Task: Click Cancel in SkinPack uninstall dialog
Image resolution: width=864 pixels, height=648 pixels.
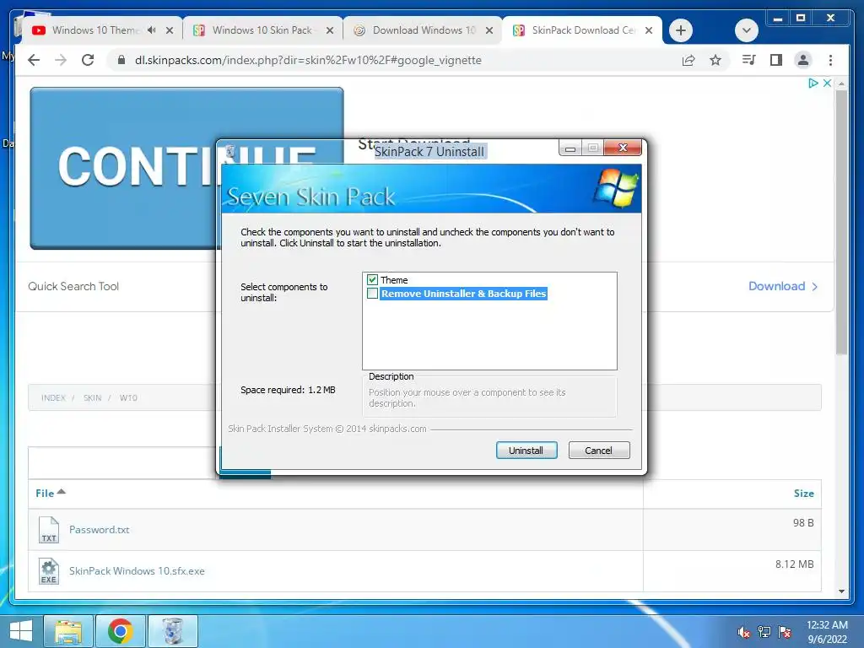Action: coord(598,451)
